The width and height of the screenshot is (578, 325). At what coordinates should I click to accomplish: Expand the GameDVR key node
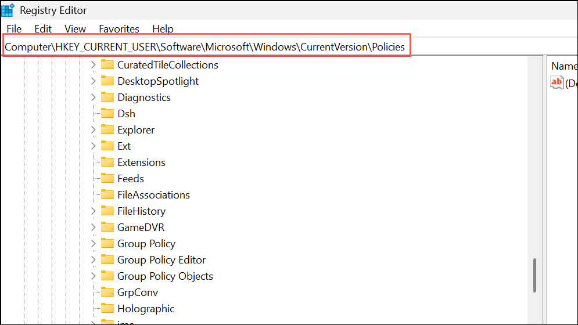(x=94, y=228)
